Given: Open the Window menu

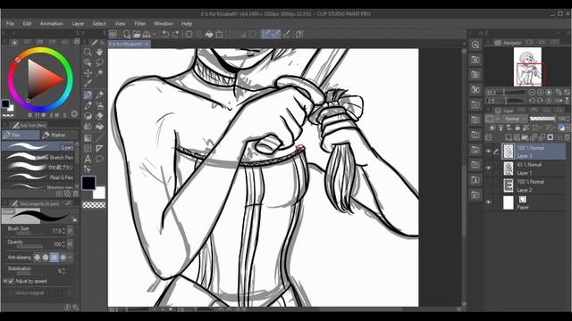Looking at the screenshot, I should (x=163, y=24).
